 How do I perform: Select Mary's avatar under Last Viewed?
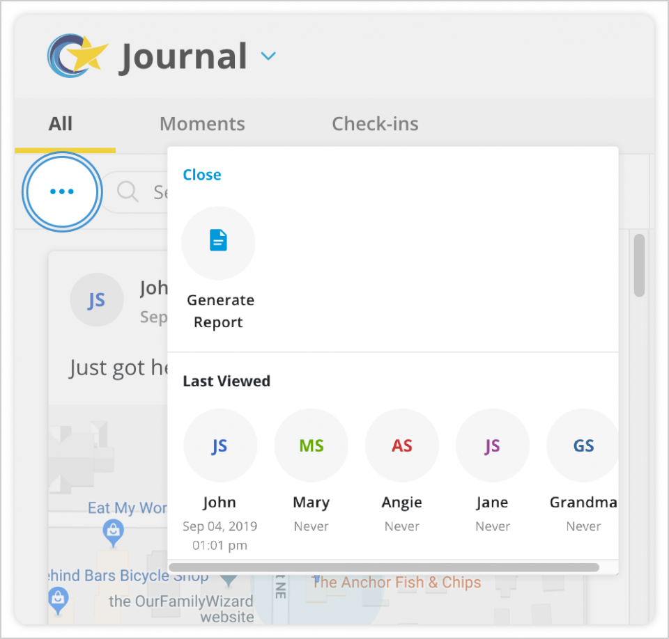[311, 445]
